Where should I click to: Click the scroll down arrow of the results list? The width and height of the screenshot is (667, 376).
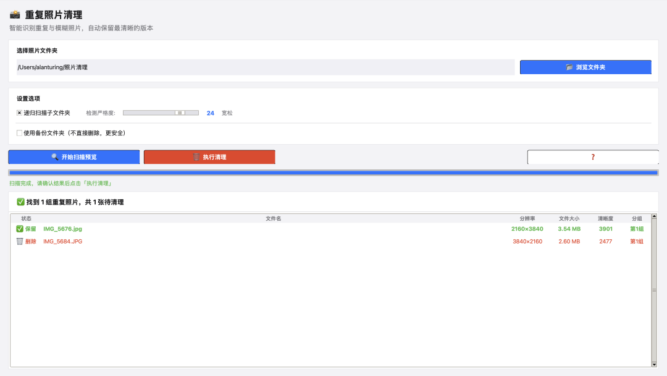coord(654,364)
